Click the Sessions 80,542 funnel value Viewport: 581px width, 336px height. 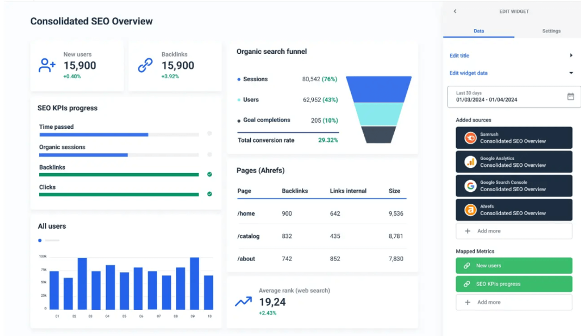pos(311,79)
